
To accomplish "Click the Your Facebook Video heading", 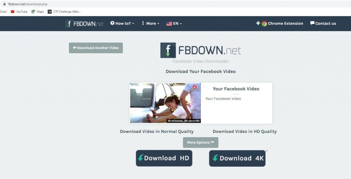I will point(236,89).
